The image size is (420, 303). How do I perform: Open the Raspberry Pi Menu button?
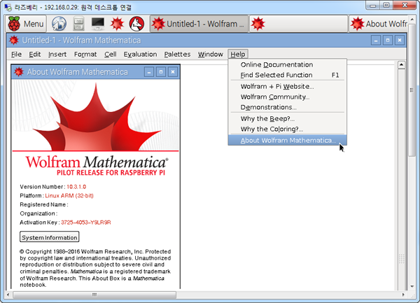tap(26, 24)
